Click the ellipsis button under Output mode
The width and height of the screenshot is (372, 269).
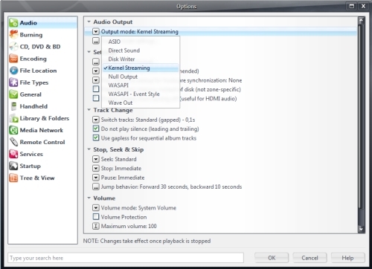96,41
